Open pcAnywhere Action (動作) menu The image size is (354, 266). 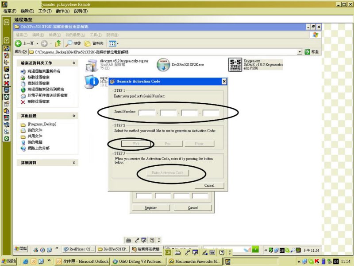point(62,11)
